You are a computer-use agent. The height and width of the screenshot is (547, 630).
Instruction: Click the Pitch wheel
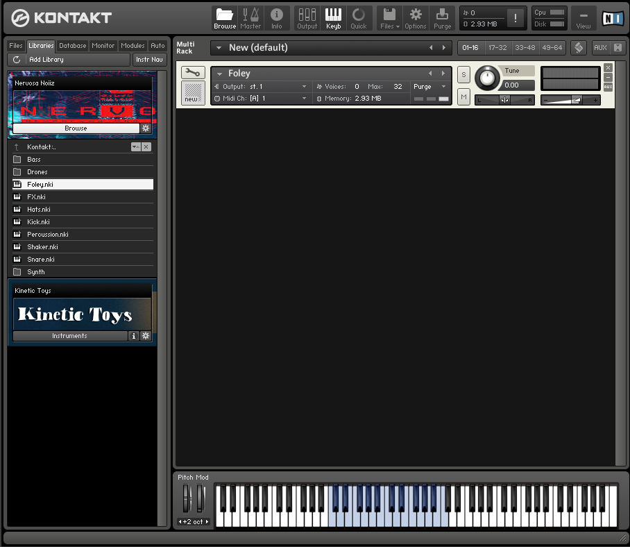[x=187, y=498]
